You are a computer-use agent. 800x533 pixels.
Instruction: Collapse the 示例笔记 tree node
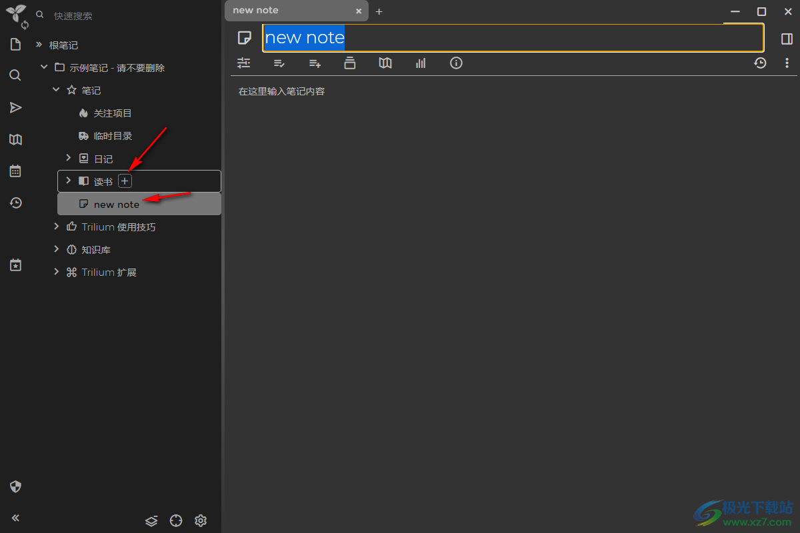pyautogui.click(x=44, y=67)
